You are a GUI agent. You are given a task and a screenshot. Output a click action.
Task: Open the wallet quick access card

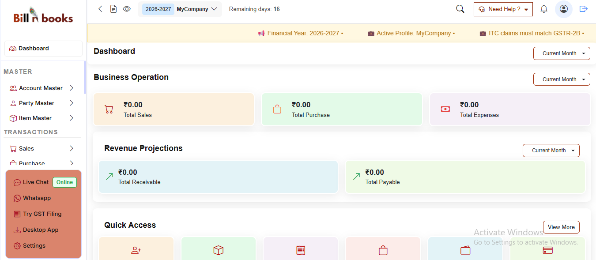[x=465, y=249]
